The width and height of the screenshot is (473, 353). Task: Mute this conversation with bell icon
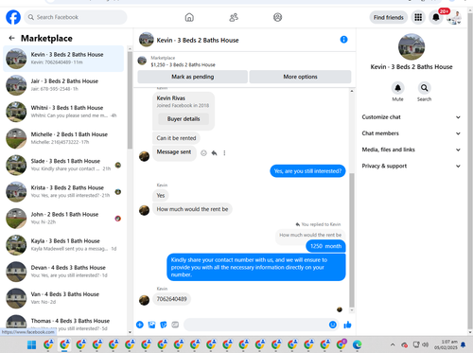coord(397,88)
